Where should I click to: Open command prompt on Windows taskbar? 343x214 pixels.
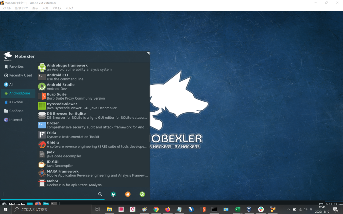214,209
